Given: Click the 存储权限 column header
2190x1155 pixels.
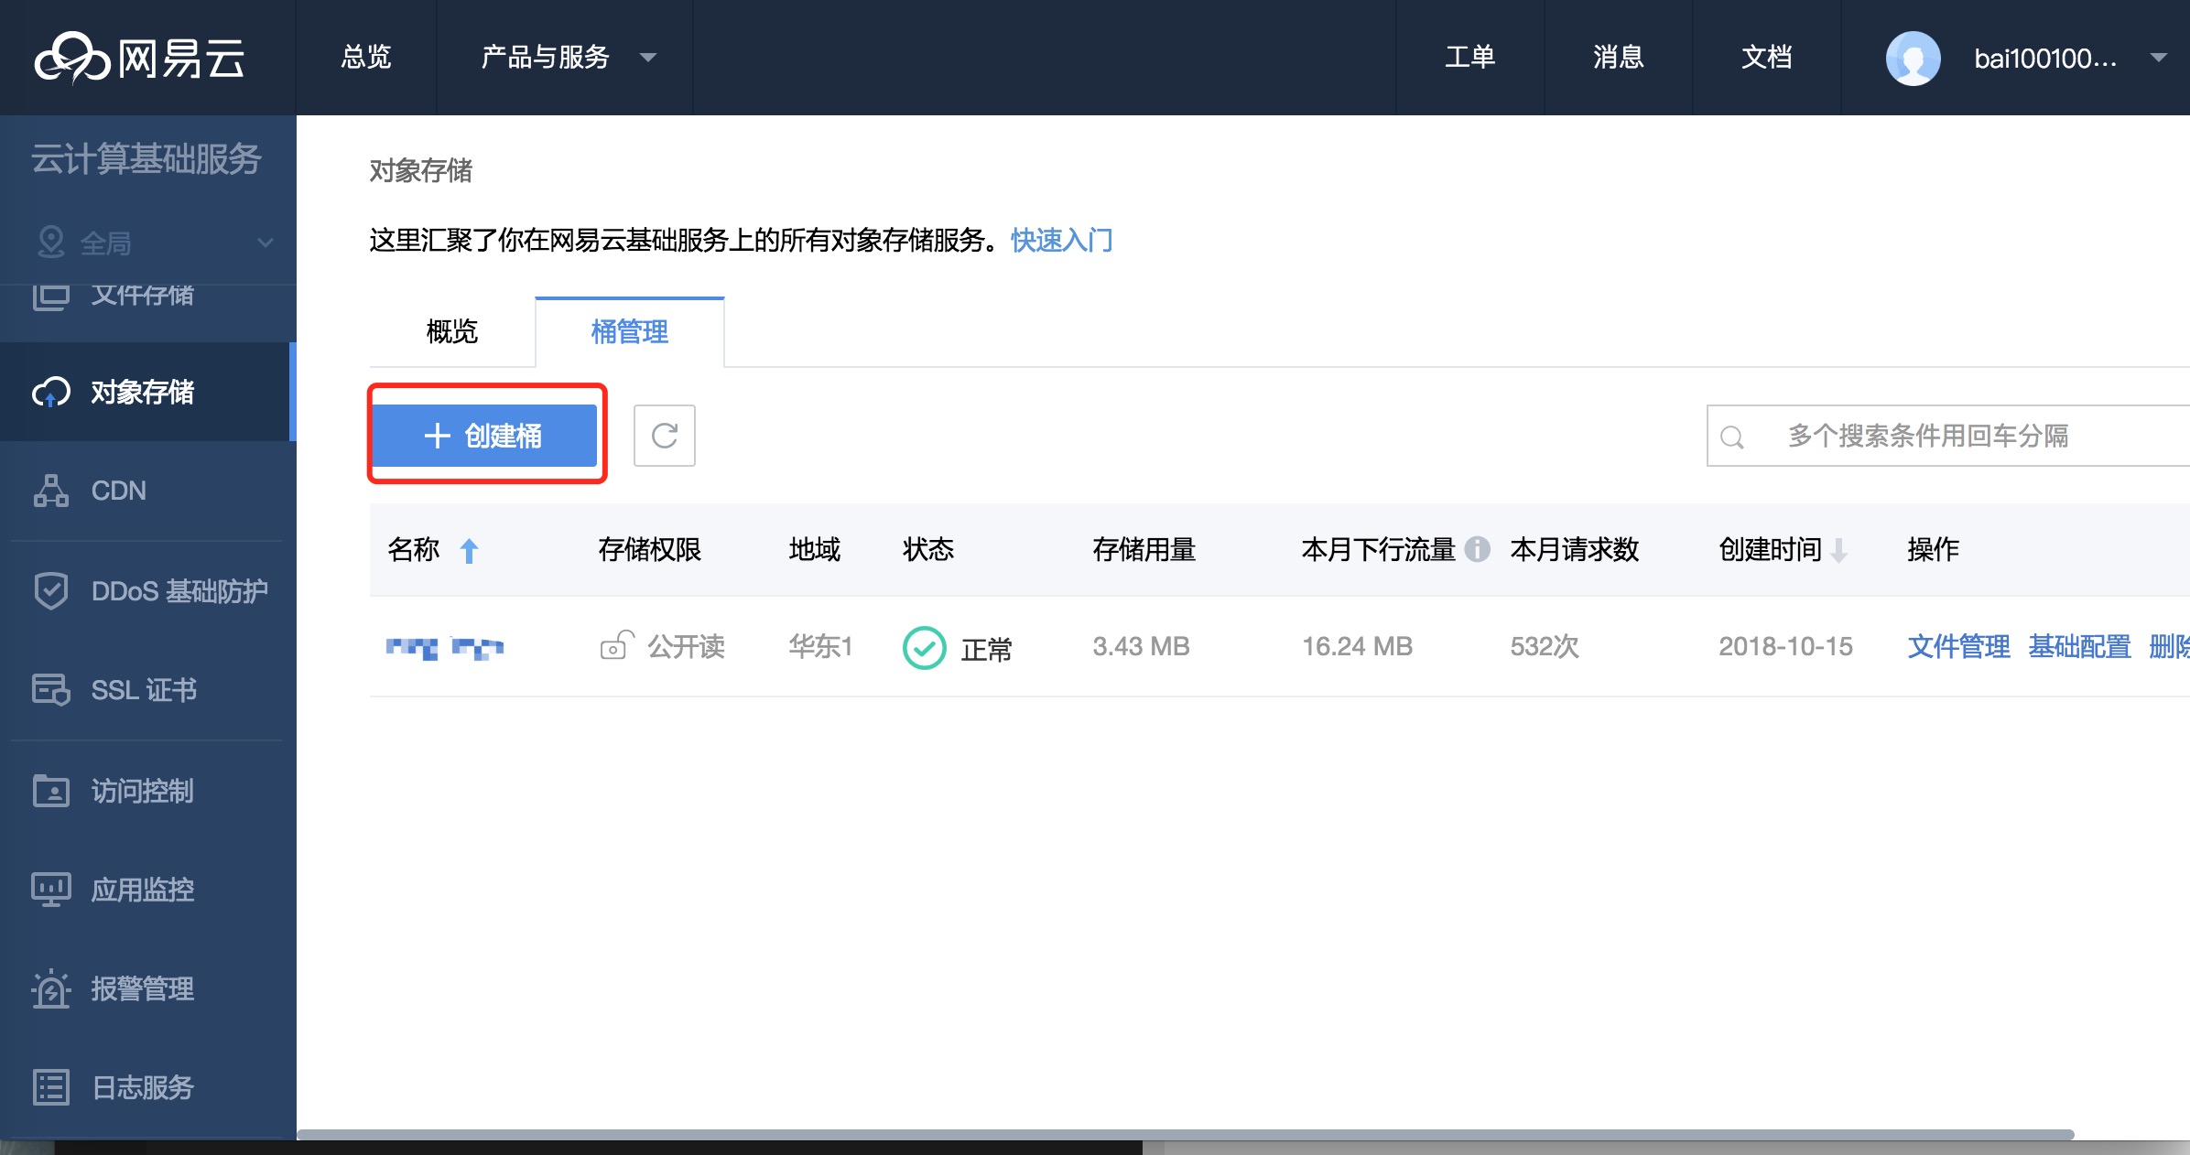Looking at the screenshot, I should point(649,549).
